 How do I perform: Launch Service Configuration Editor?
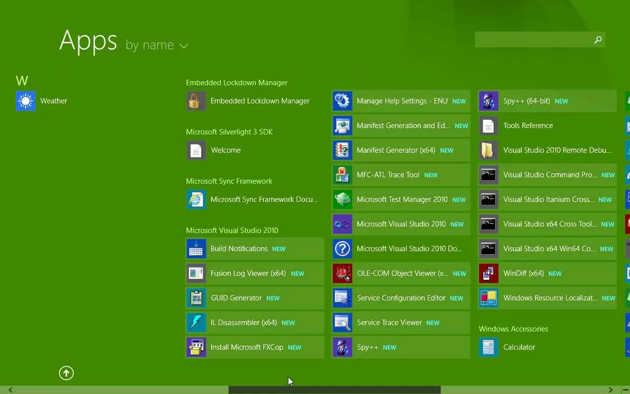tap(401, 298)
